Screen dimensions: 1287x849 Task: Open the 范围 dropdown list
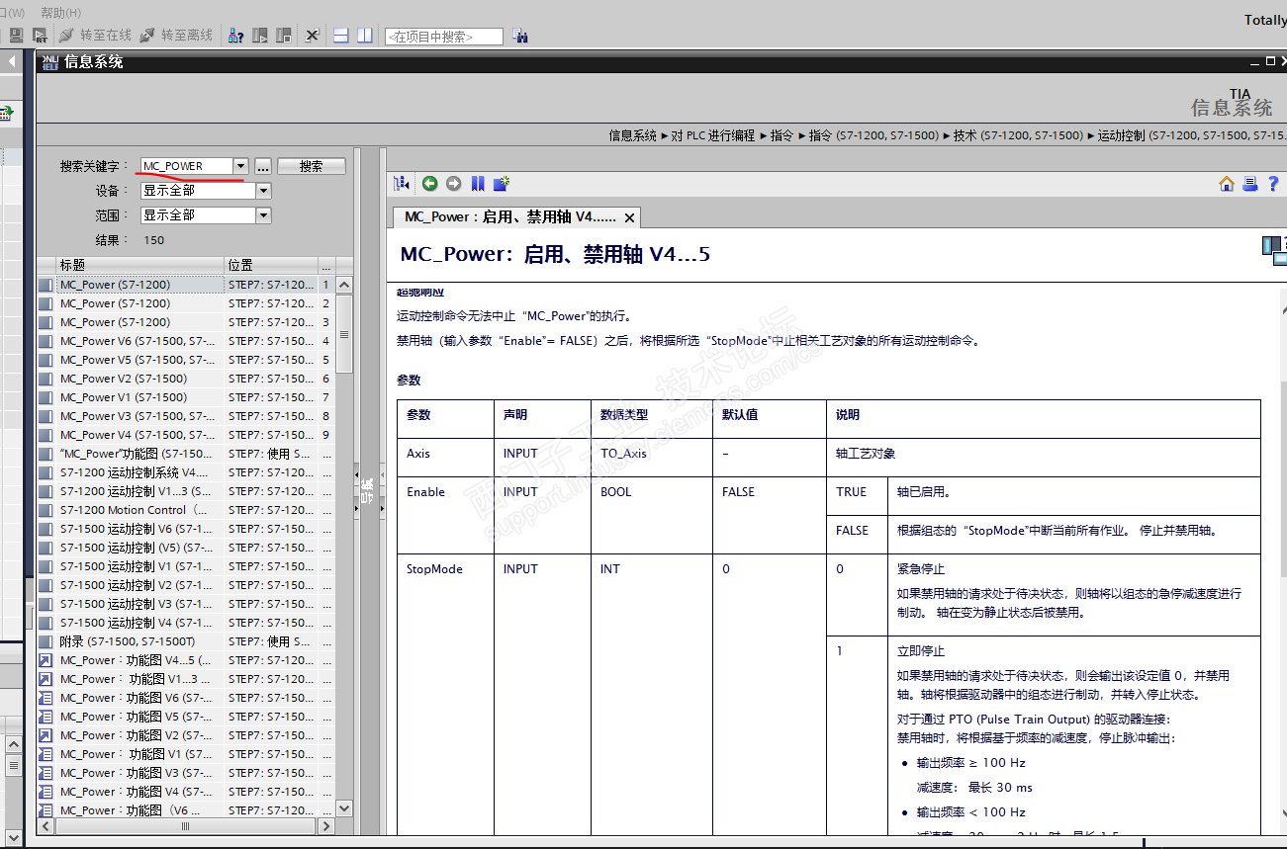263,215
